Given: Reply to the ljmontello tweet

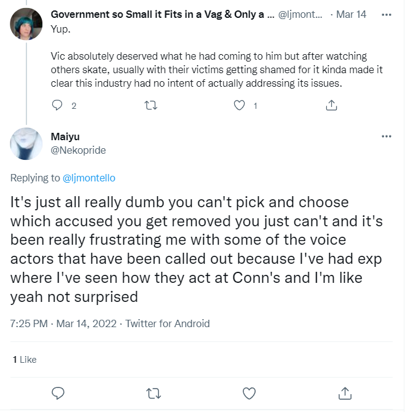Looking at the screenshot, I should click(x=57, y=105).
